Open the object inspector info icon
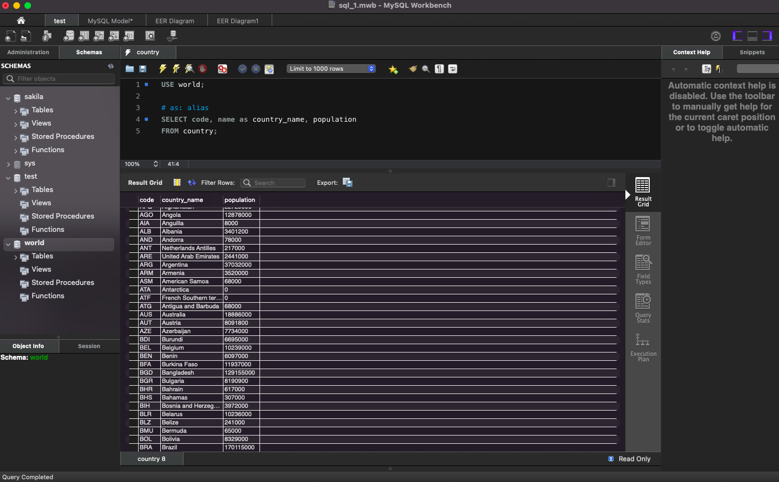This screenshot has height=482, width=779. 47,36
